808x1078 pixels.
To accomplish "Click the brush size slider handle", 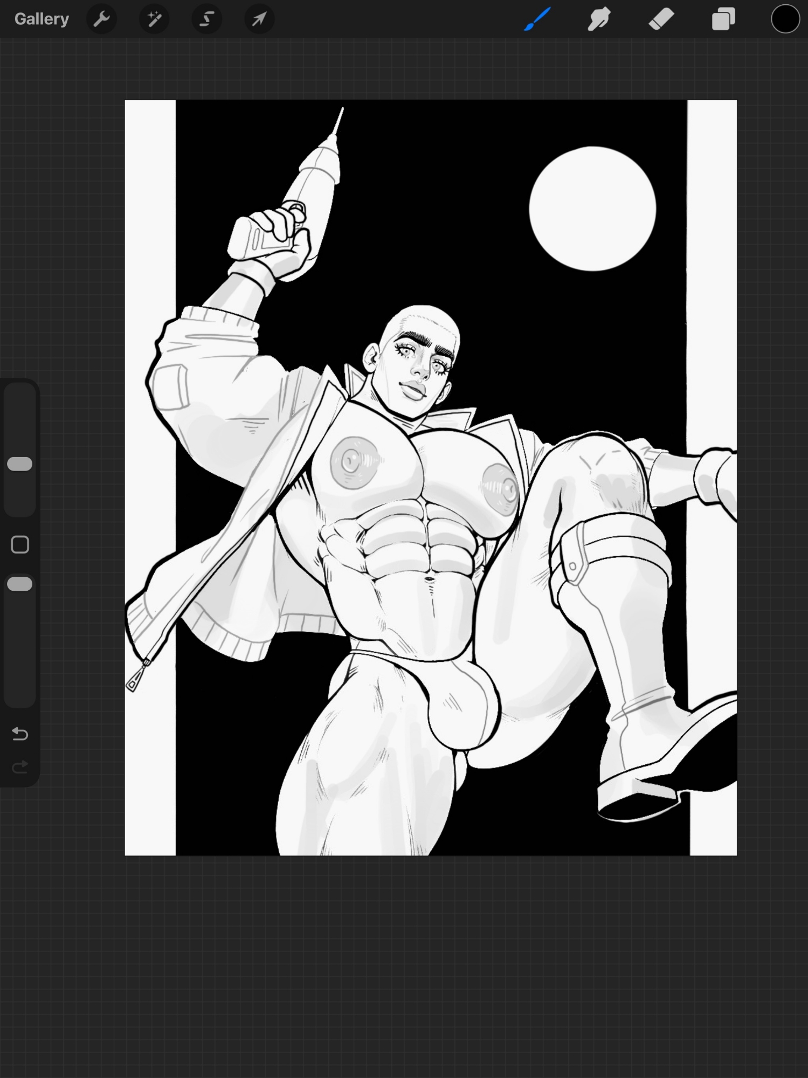I will (20, 464).
